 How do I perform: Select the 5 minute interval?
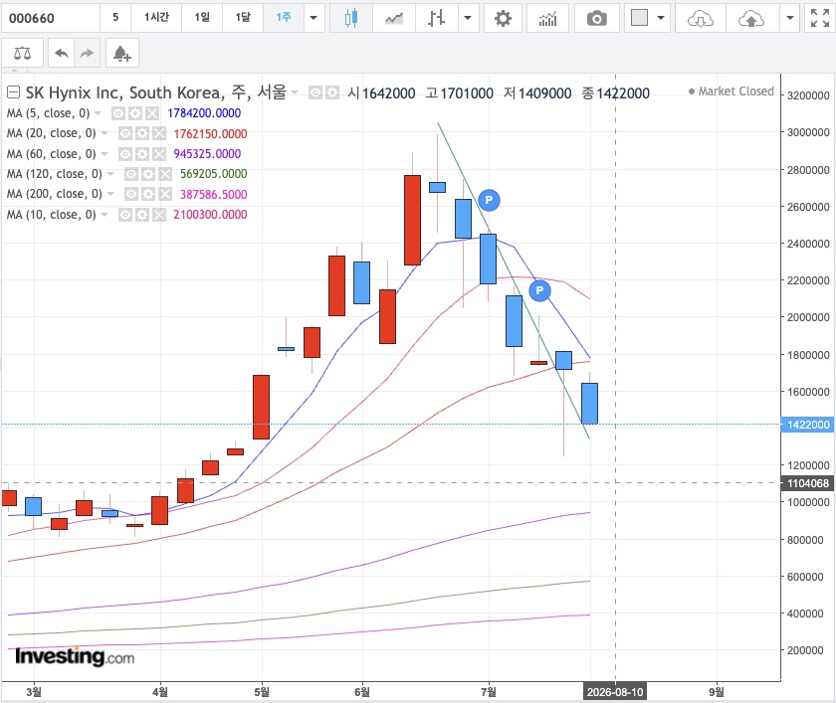click(115, 18)
